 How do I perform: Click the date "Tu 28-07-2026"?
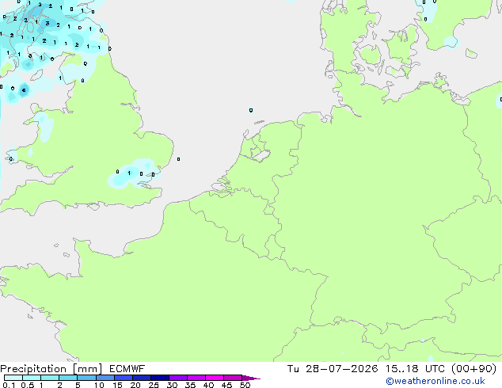[333, 369]
